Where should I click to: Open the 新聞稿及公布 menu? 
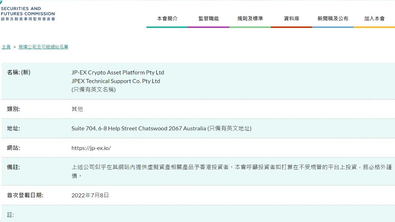pyautogui.click(x=333, y=19)
